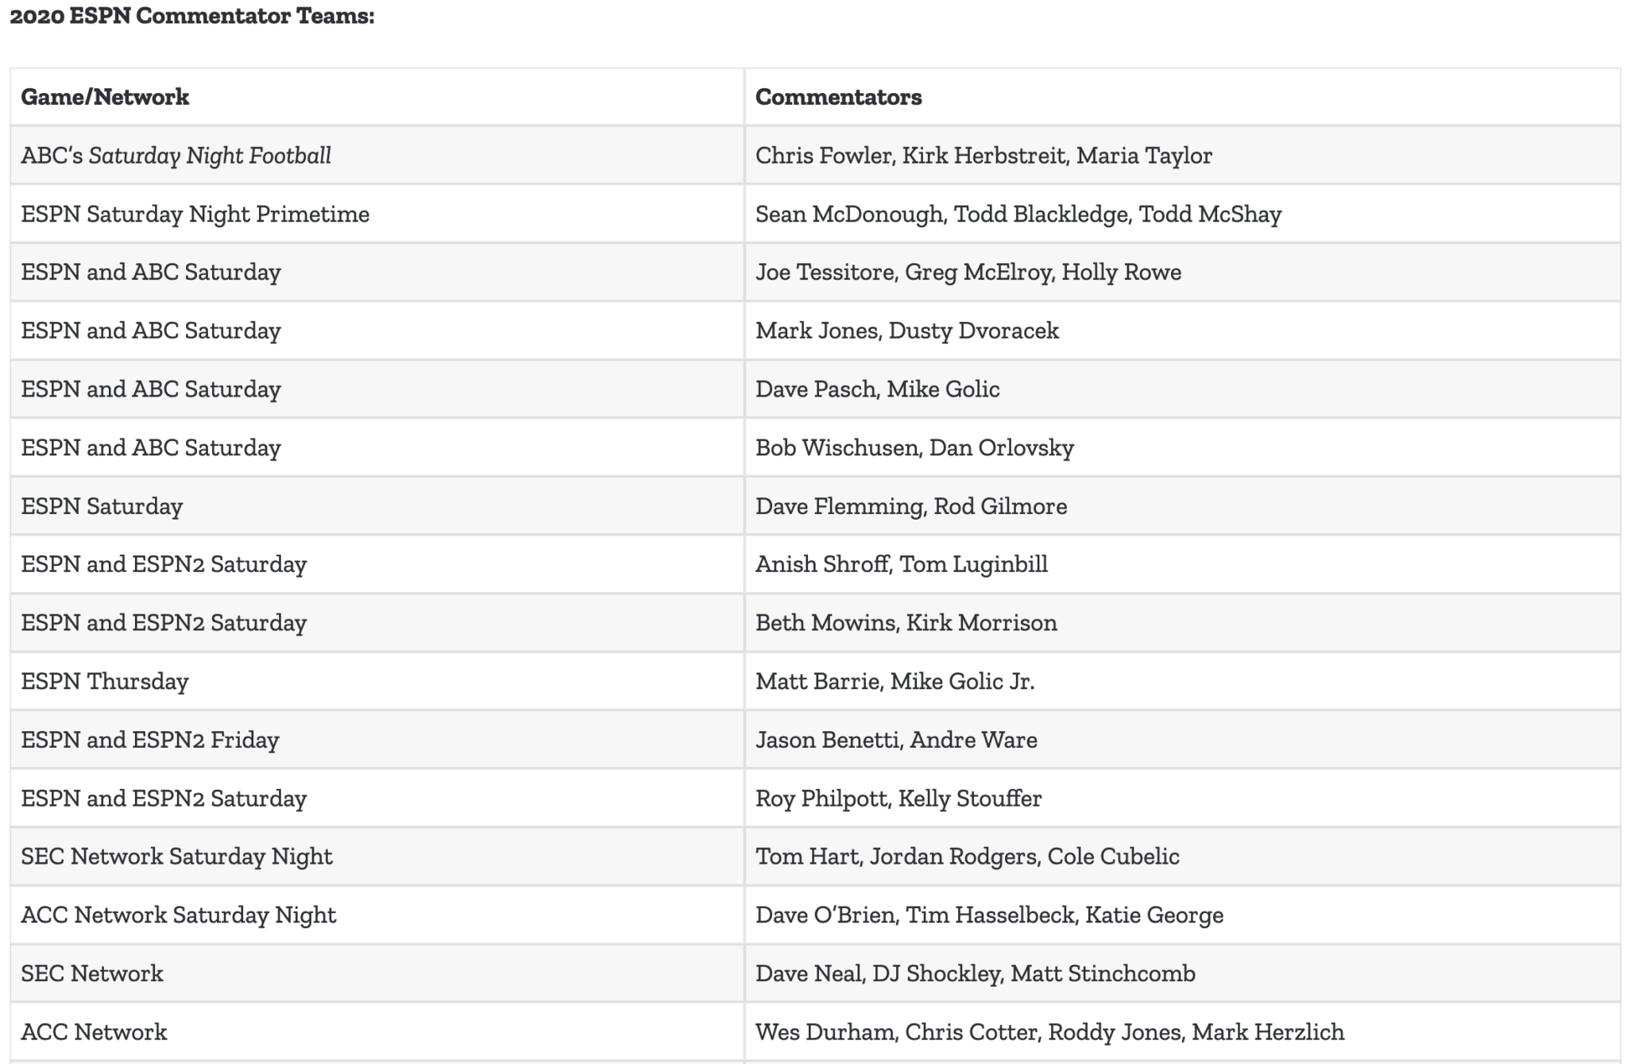Image resolution: width=1627 pixels, height=1064 pixels.
Task: Click the Game/Network column header
Action: pos(105,97)
